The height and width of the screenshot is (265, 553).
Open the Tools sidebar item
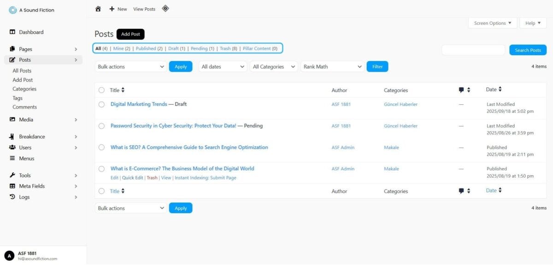(x=24, y=175)
